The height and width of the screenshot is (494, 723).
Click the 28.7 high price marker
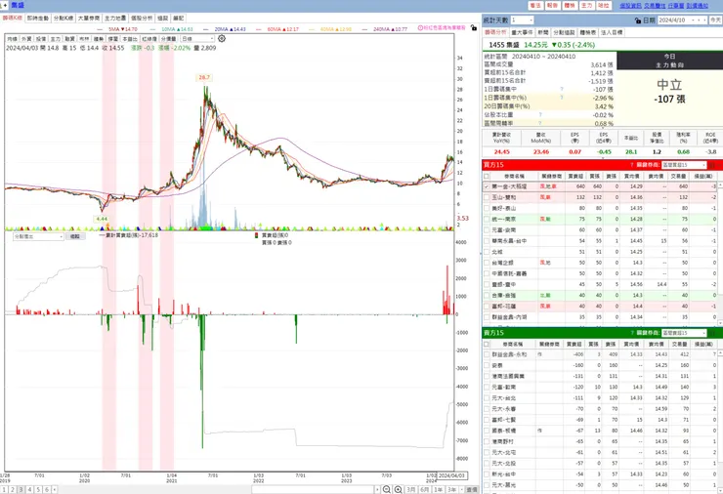coord(204,77)
